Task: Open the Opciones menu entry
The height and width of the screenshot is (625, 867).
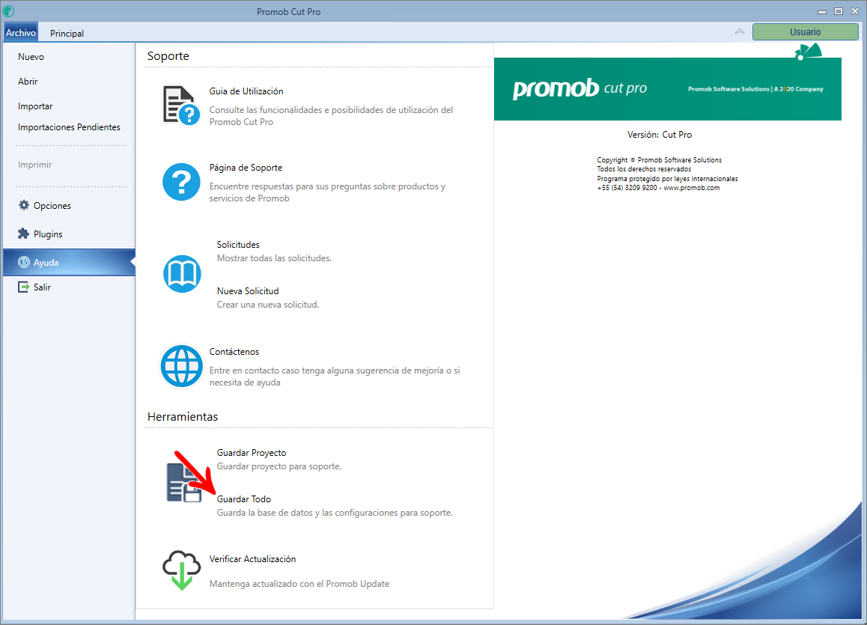Action: pyautogui.click(x=52, y=206)
